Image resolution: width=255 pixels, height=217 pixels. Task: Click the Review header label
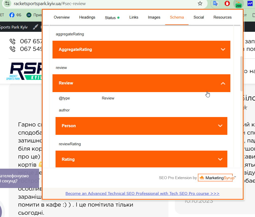[x=66, y=83]
